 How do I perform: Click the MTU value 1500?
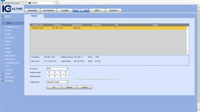point(97,57)
